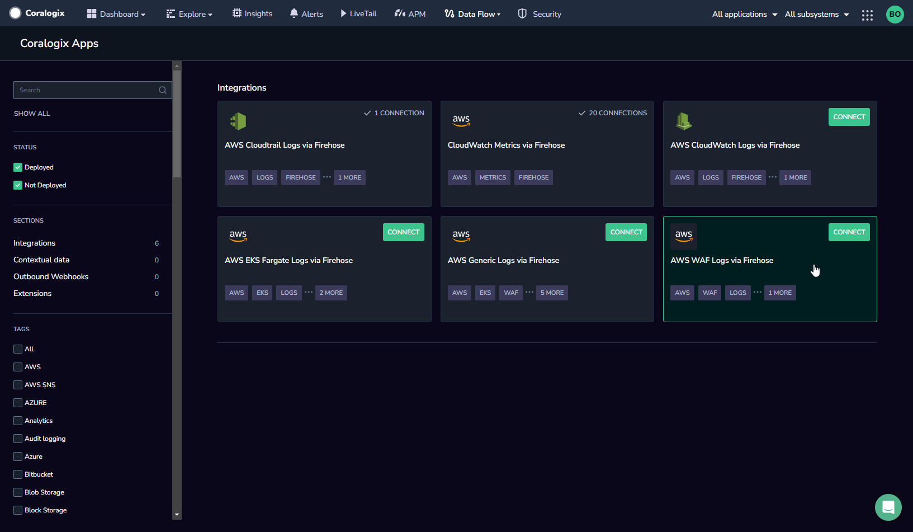The image size is (913, 532).
Task: Click METRICS tag on CloudWatch Metrics card
Action: point(493,177)
